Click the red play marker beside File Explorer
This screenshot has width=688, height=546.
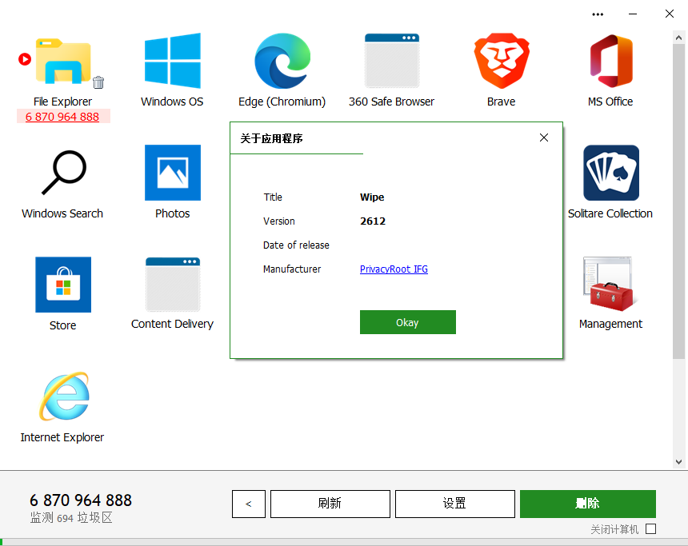coord(25,59)
